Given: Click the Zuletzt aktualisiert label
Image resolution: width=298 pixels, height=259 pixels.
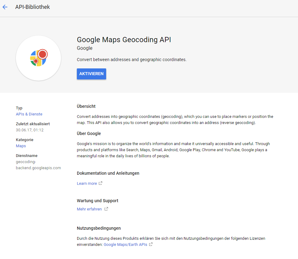Looking at the screenshot, I should [33, 124].
